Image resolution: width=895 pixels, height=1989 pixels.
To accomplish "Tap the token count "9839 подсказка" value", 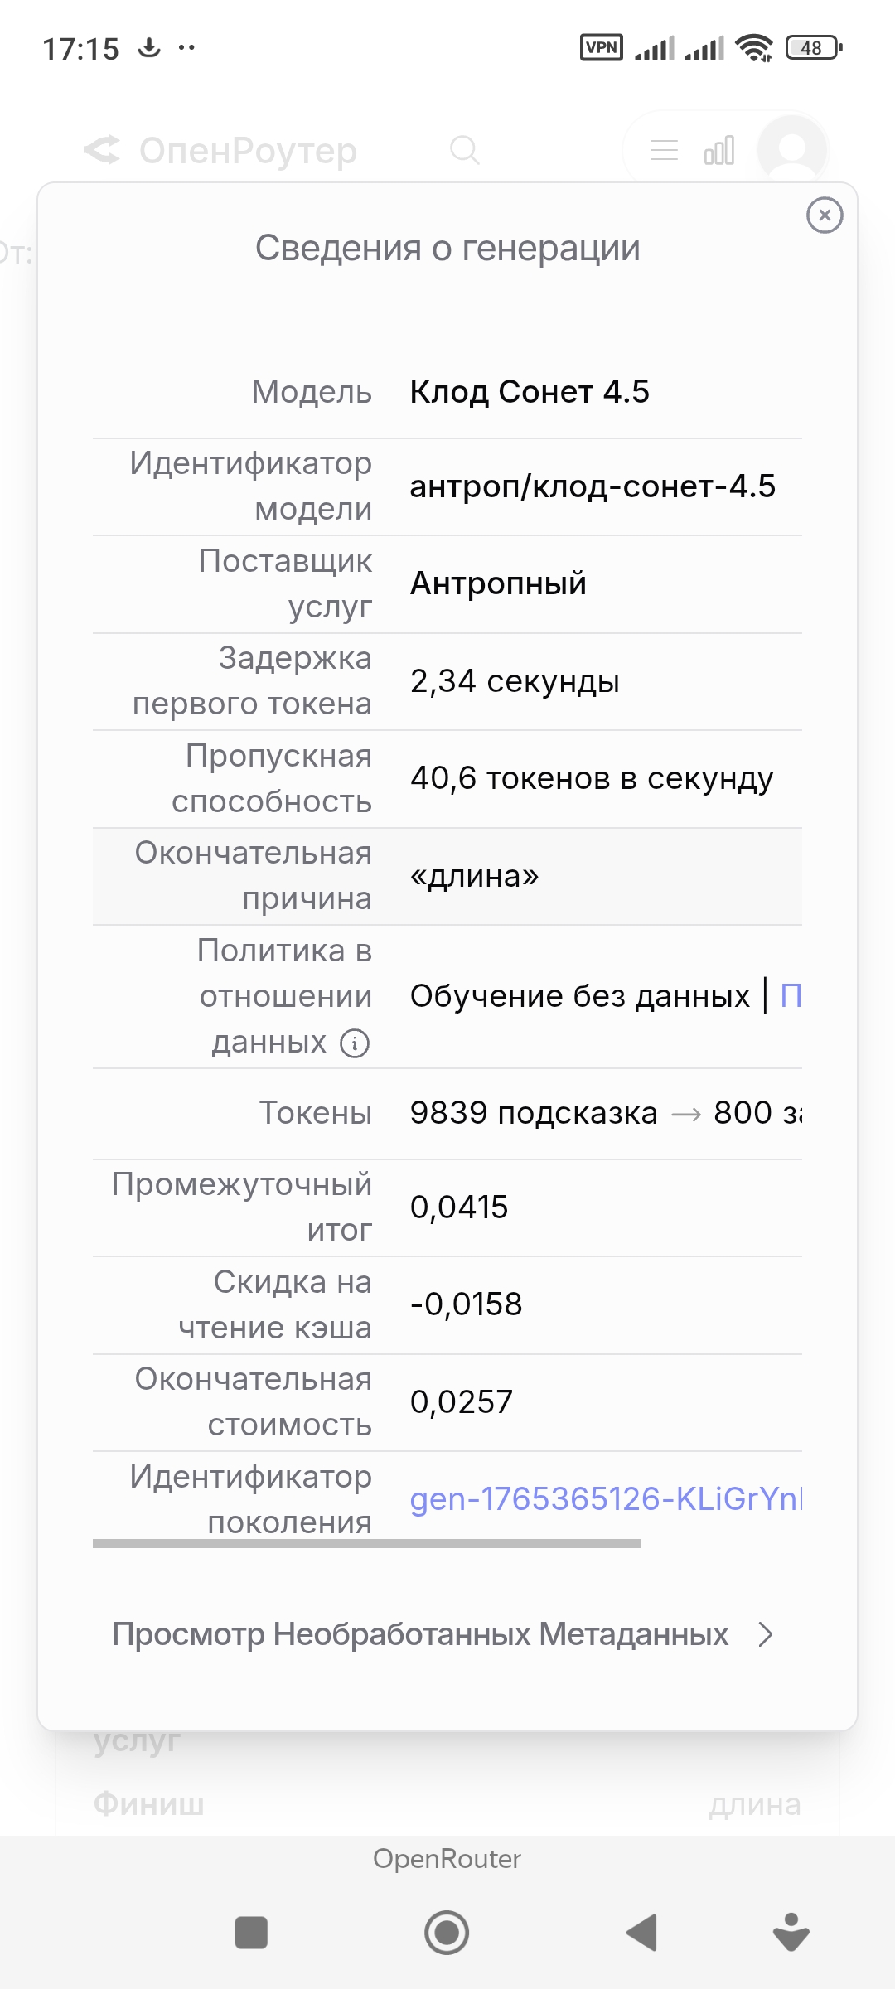I will click(533, 1113).
